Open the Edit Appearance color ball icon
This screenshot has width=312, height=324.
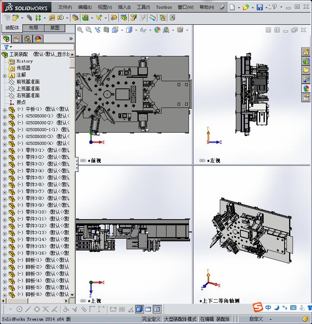click(157, 30)
